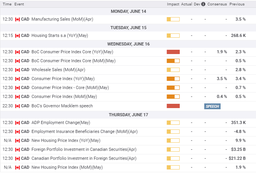256x173 pixels.
Task: Click Canada flag on Wholesale Sales row
Action: coord(17,70)
